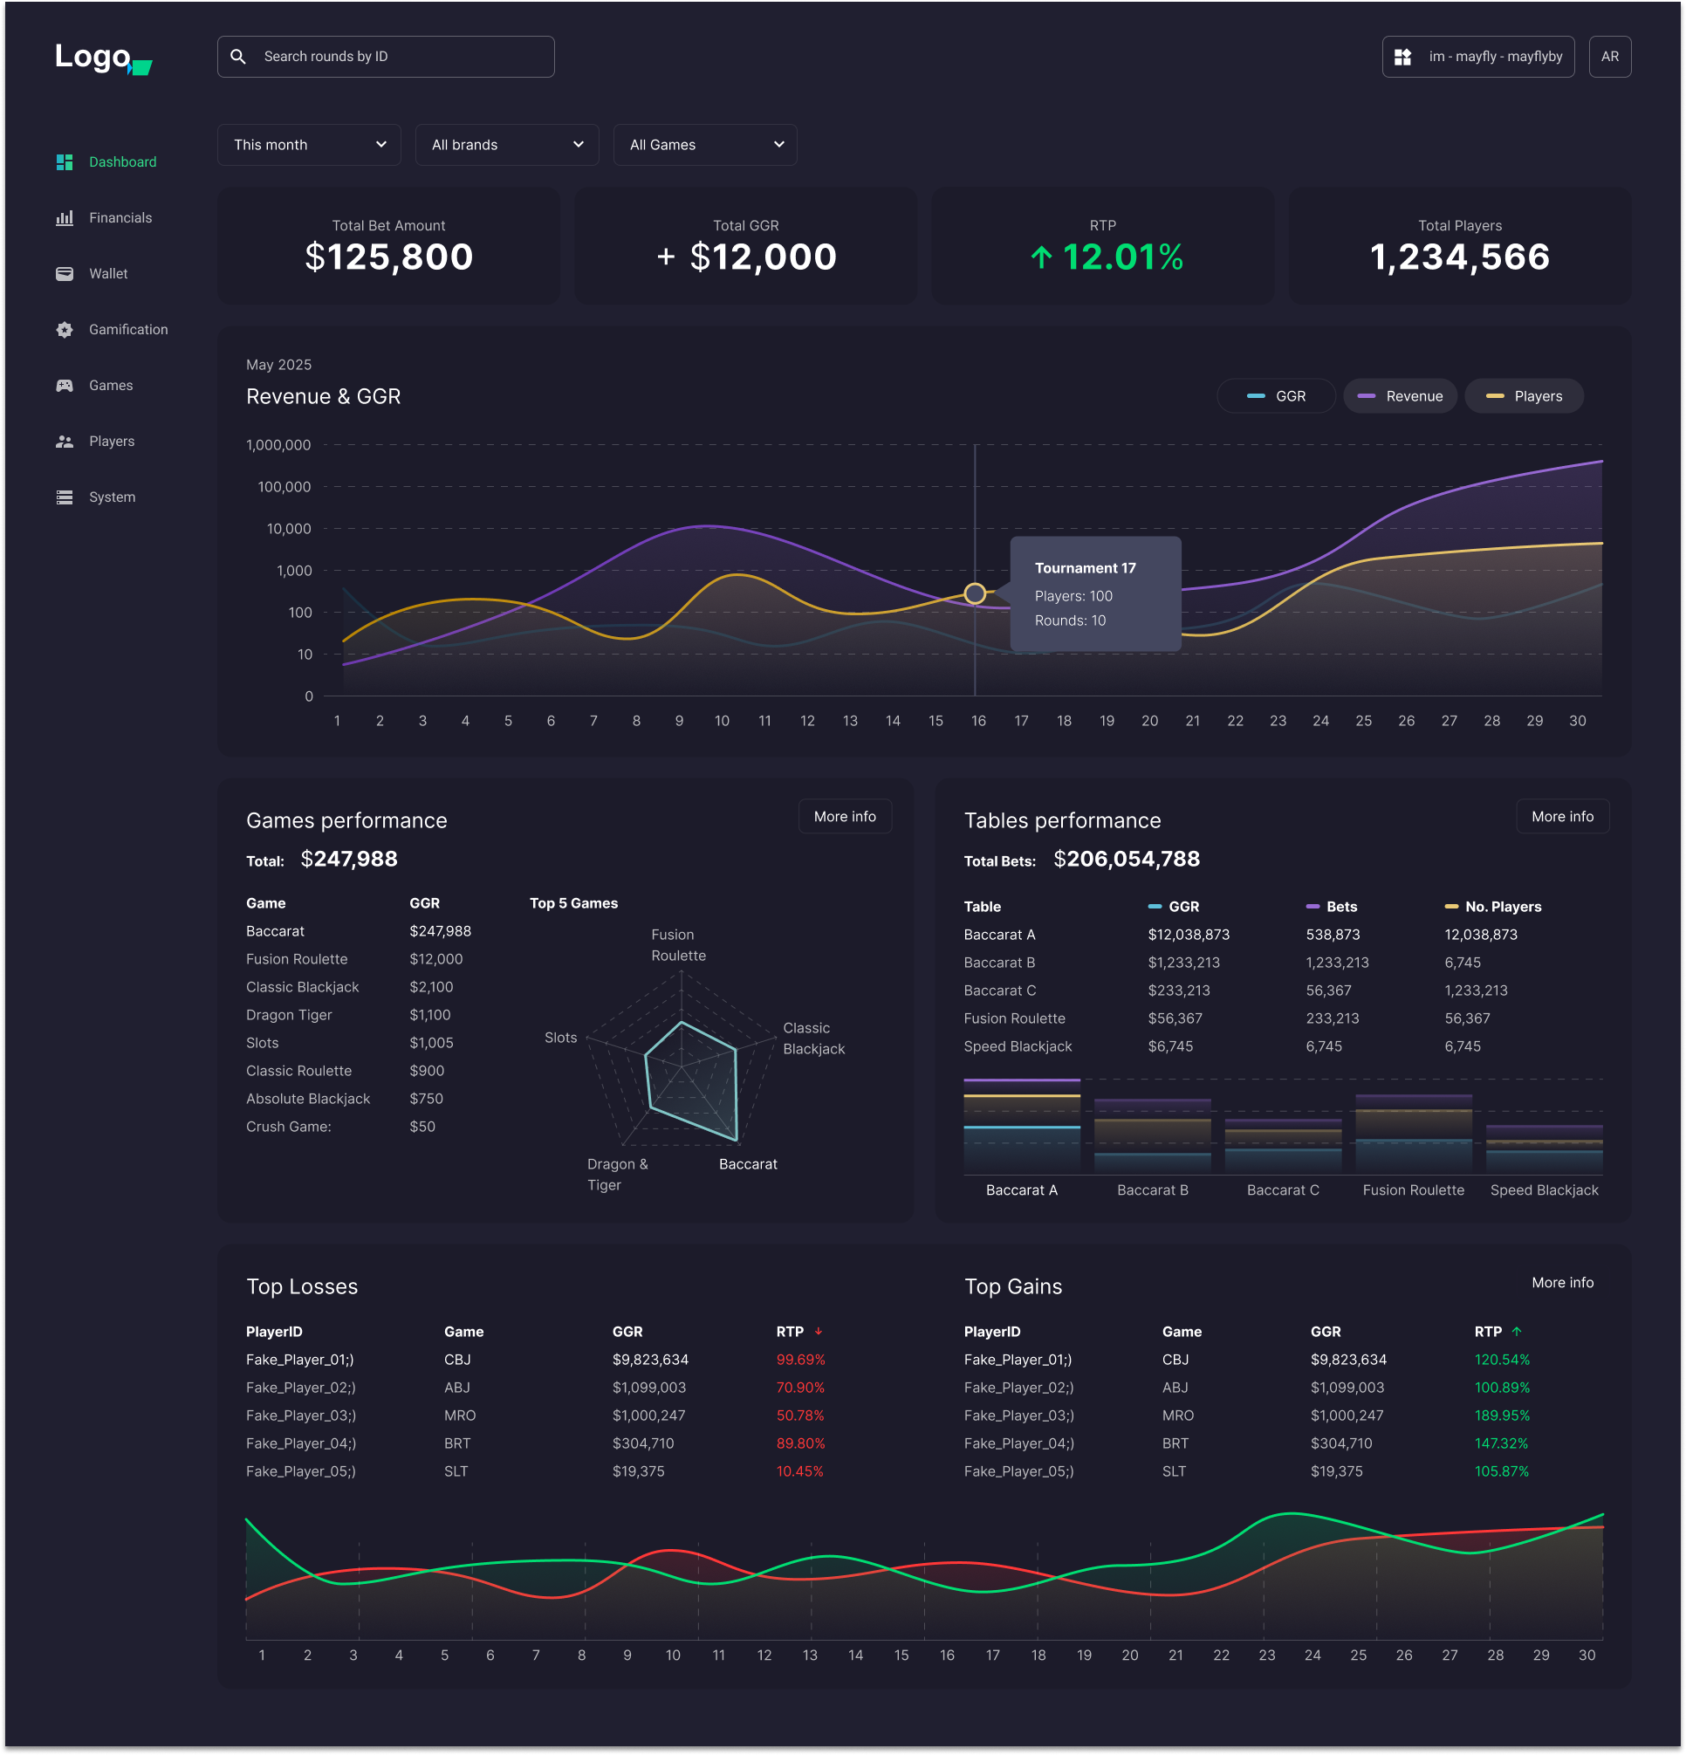
Task: Click the Search rounds by ID field
Action: (x=385, y=56)
